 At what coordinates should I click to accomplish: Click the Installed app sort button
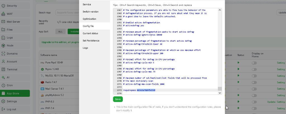[x=73, y=32]
